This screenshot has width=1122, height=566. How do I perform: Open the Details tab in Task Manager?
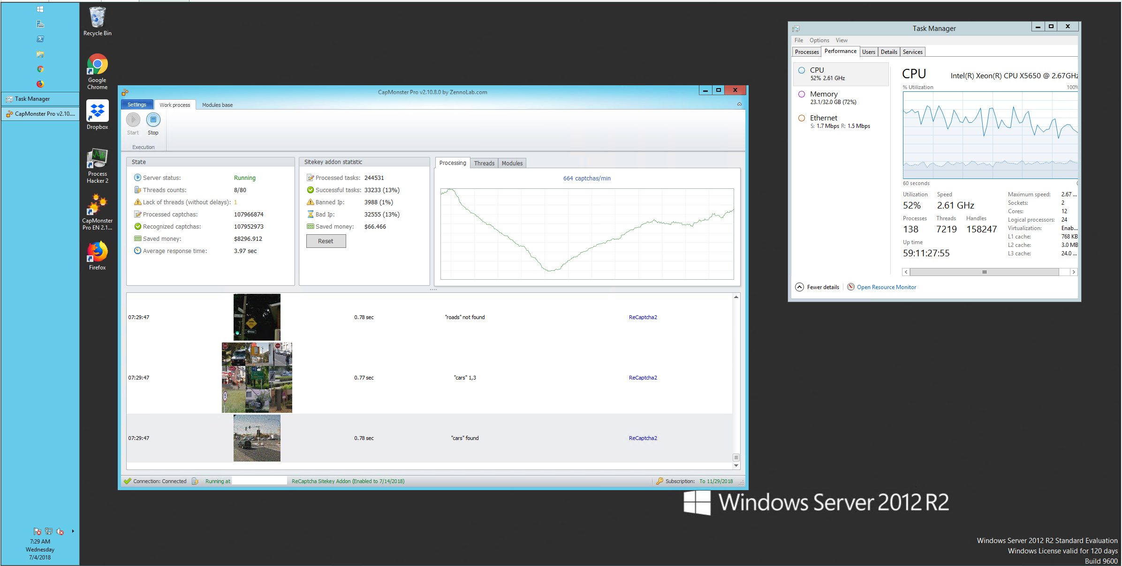point(889,52)
